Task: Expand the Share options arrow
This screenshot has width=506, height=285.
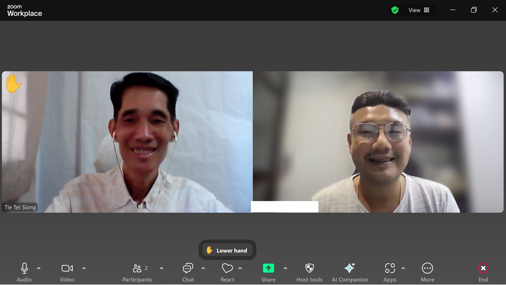Action: [x=285, y=268]
